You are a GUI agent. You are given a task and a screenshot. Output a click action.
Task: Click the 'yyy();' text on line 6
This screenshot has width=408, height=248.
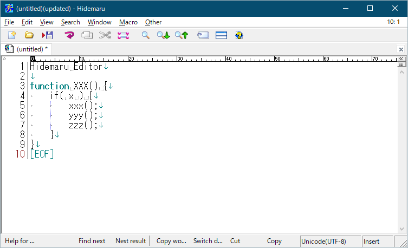[x=83, y=115]
